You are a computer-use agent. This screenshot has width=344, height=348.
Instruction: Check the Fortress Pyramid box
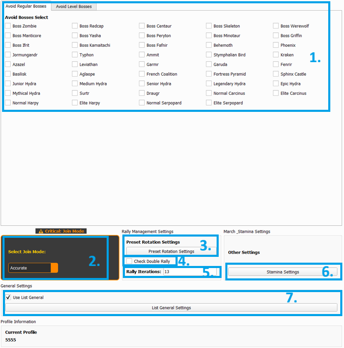pyautogui.click(x=209, y=74)
